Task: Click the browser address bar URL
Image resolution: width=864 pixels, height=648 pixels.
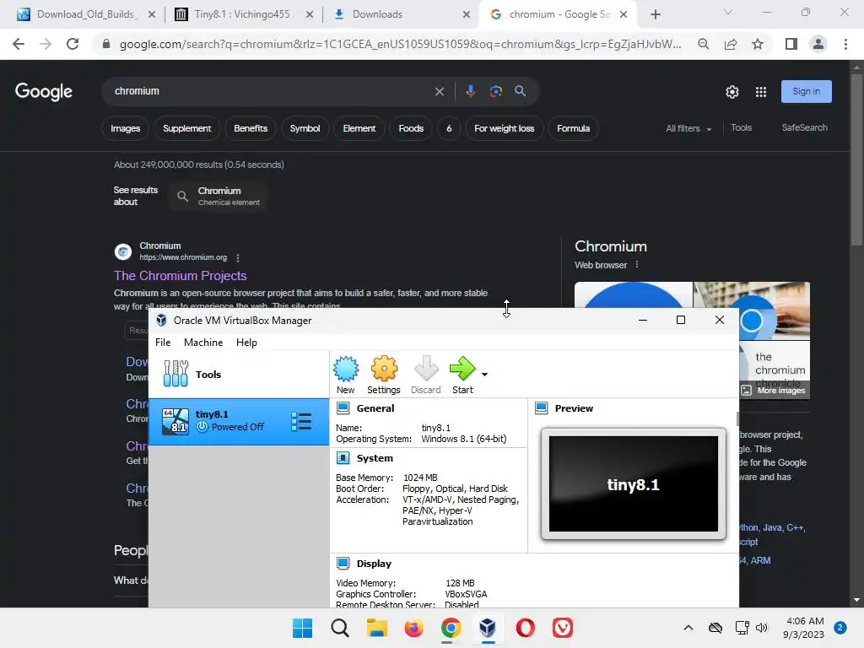Action: 400,44
